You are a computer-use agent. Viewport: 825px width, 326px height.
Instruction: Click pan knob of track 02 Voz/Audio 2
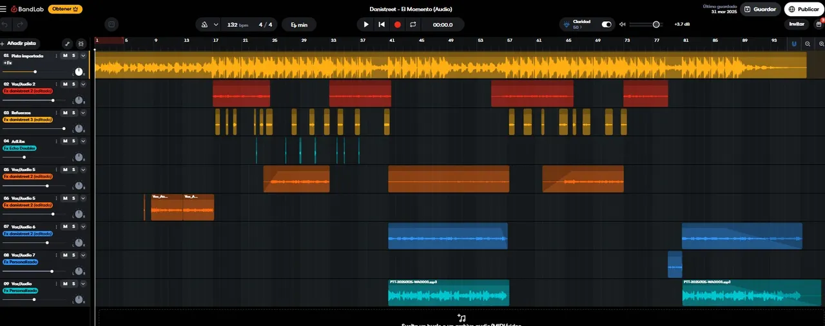(79, 100)
